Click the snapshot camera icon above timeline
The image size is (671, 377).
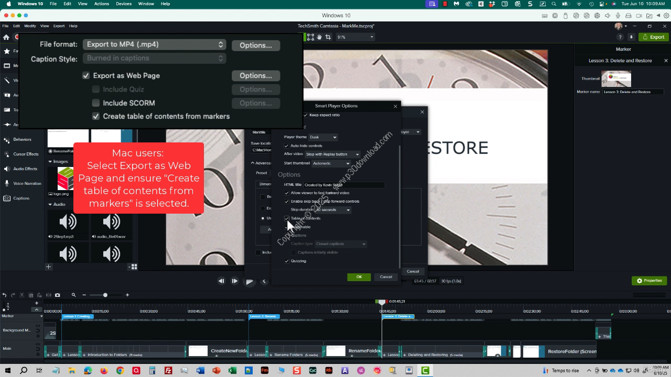[57, 295]
